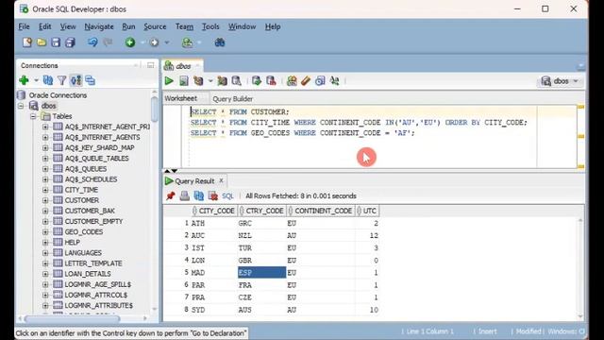The height and width of the screenshot is (340, 604).
Task: Pin the Query Result with the pin icon
Action: pos(170,195)
